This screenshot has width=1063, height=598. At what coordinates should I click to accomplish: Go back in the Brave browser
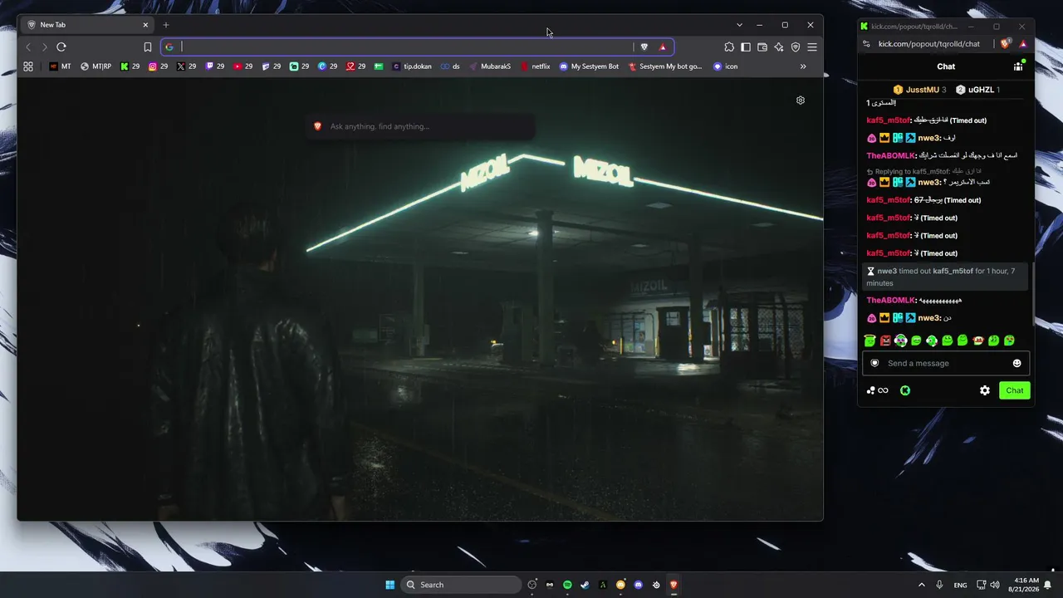coord(28,47)
